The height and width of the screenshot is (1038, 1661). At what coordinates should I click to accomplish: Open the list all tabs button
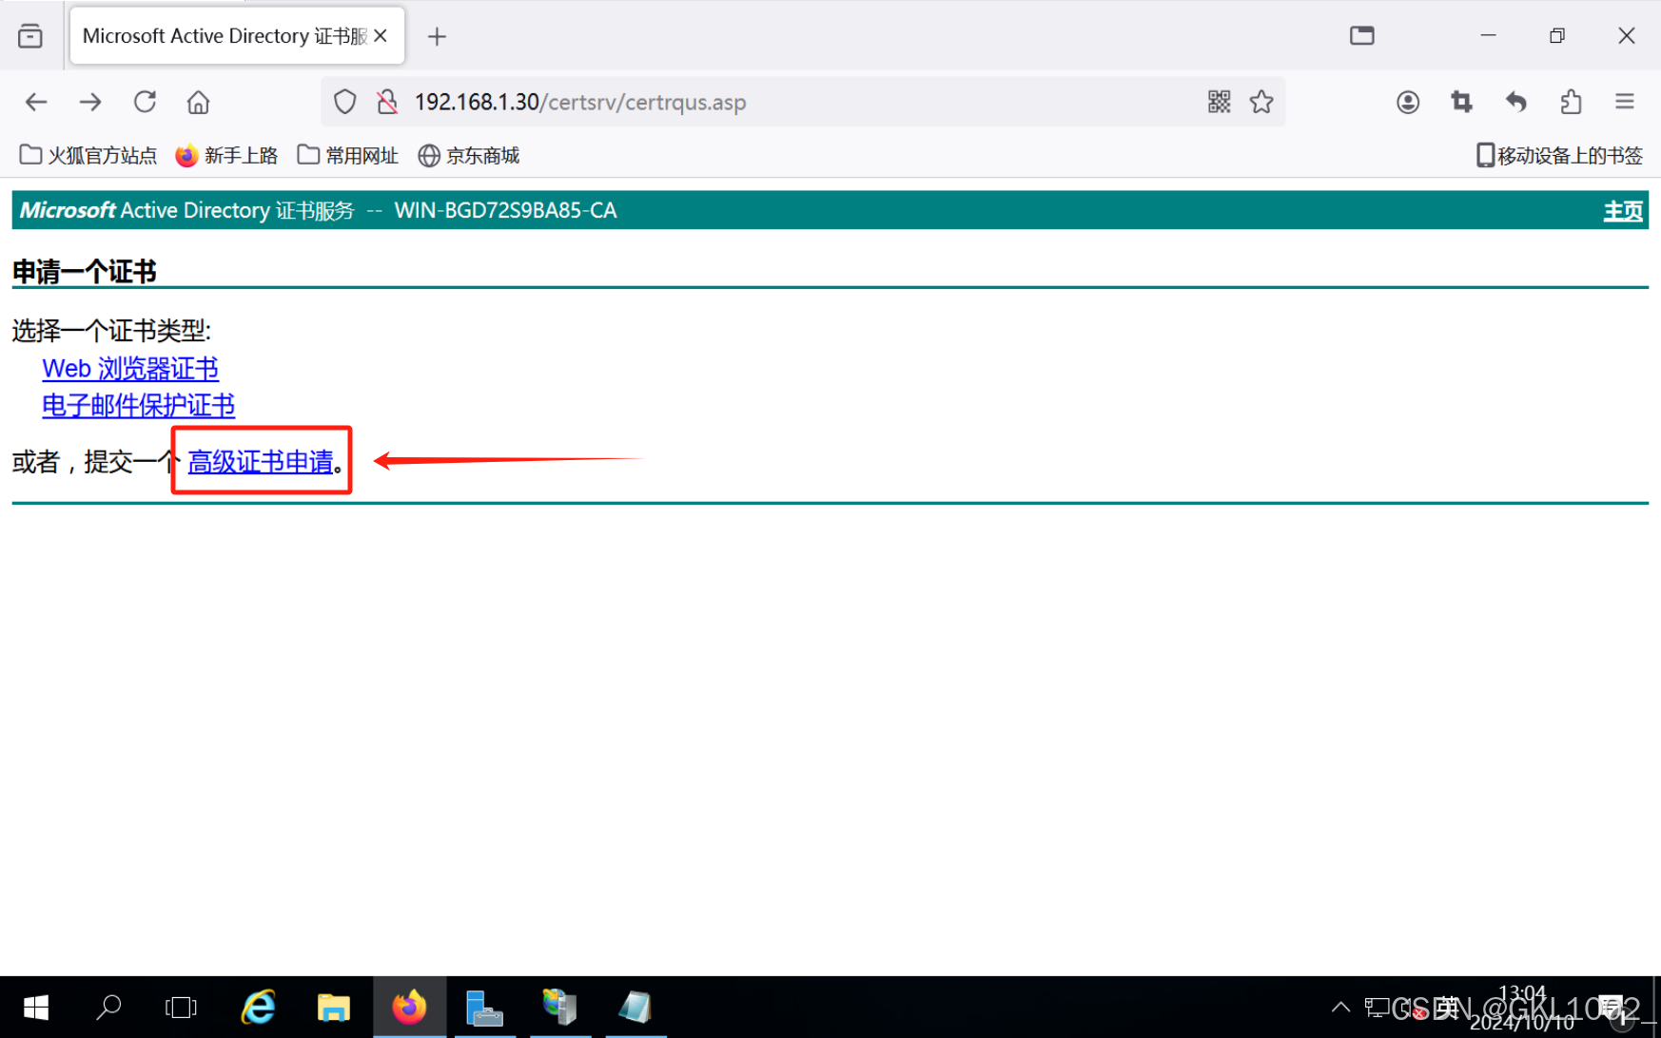[30, 36]
